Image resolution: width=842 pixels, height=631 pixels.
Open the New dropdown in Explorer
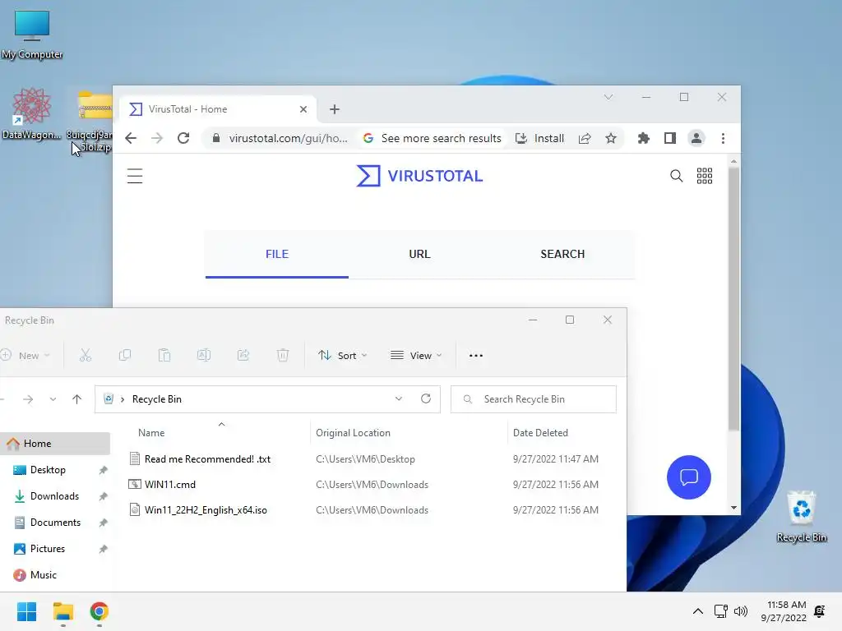(25, 355)
